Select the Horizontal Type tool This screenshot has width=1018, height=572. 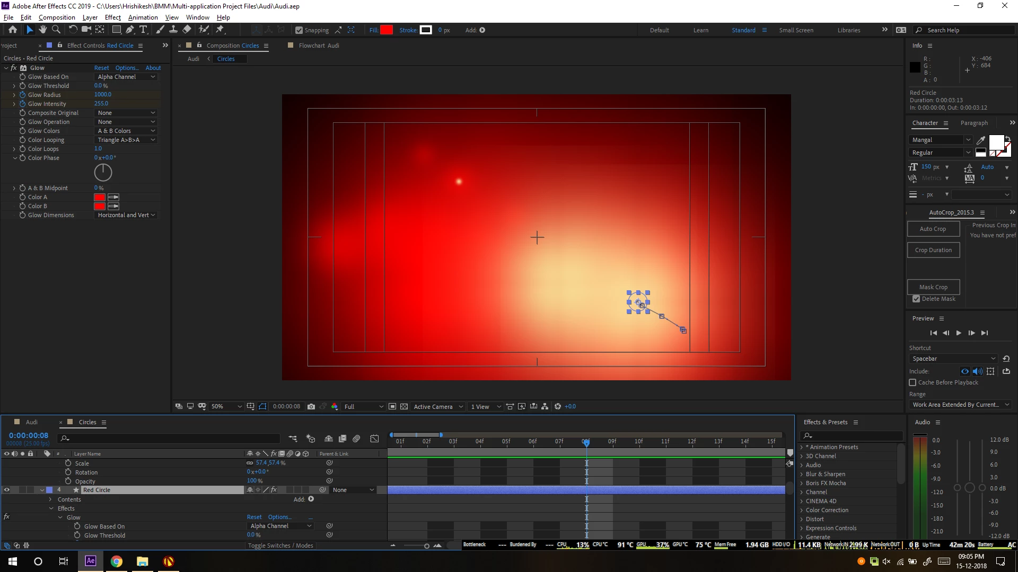click(x=143, y=30)
